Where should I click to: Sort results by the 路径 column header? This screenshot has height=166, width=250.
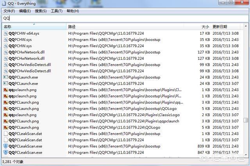(125, 27)
